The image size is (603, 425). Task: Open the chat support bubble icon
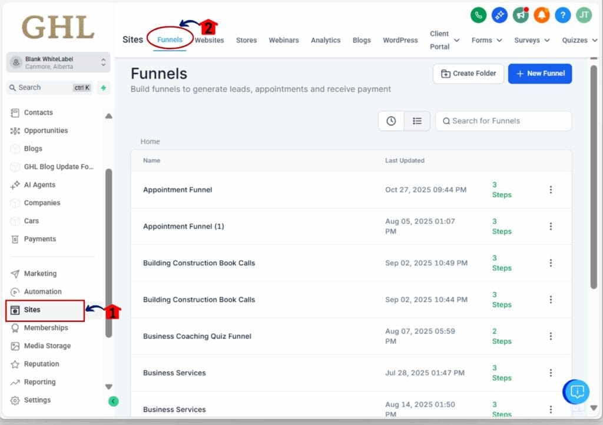(x=576, y=392)
